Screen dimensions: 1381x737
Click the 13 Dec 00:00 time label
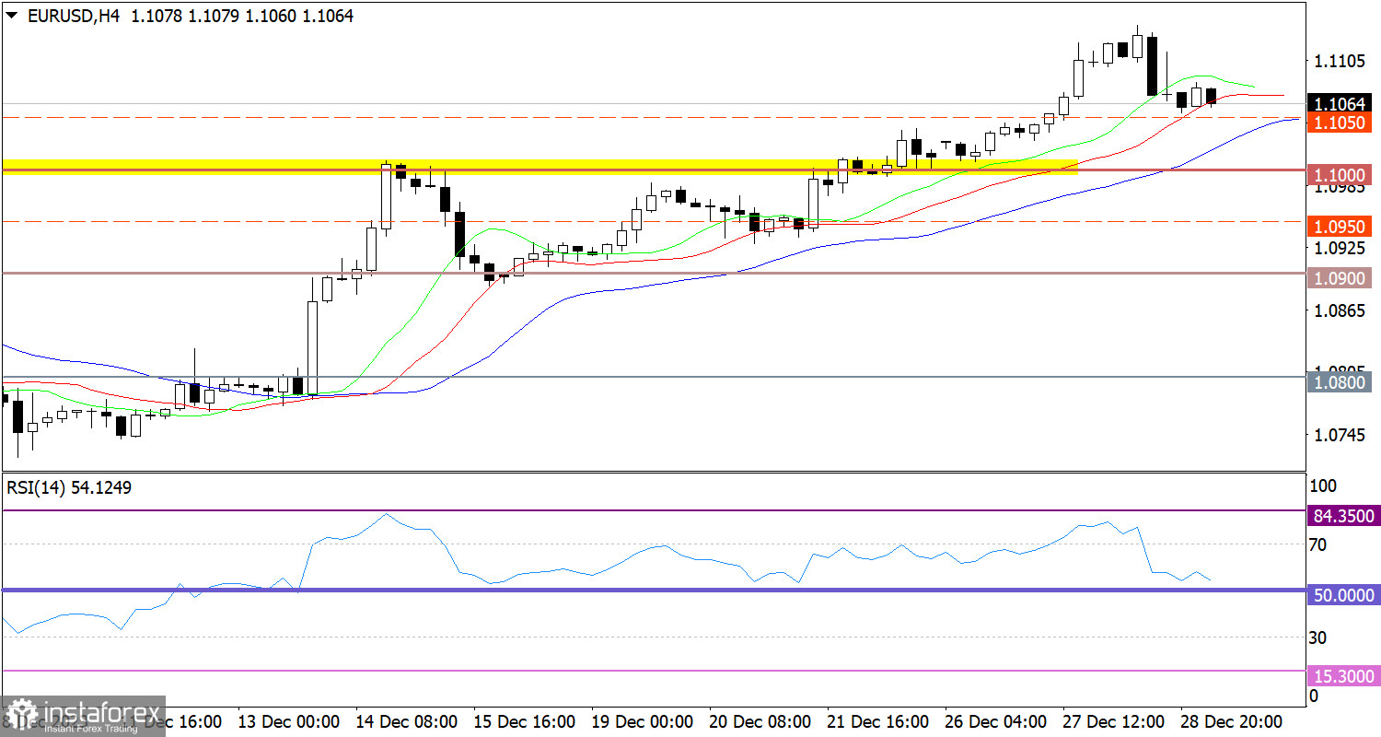[x=289, y=720]
